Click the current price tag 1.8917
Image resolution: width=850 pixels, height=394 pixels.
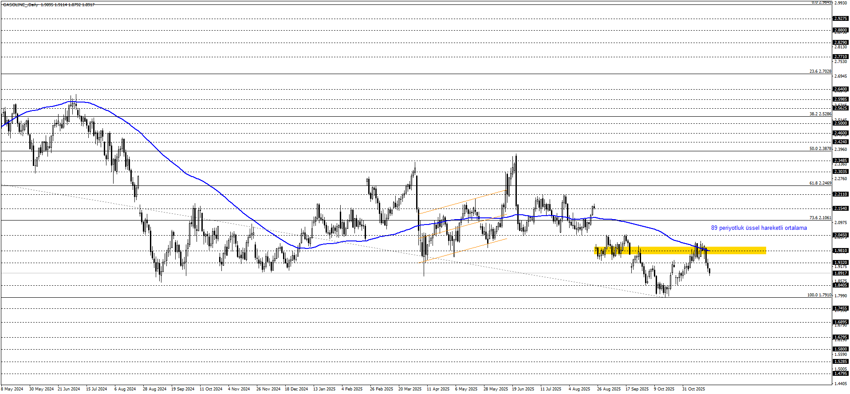click(x=841, y=273)
